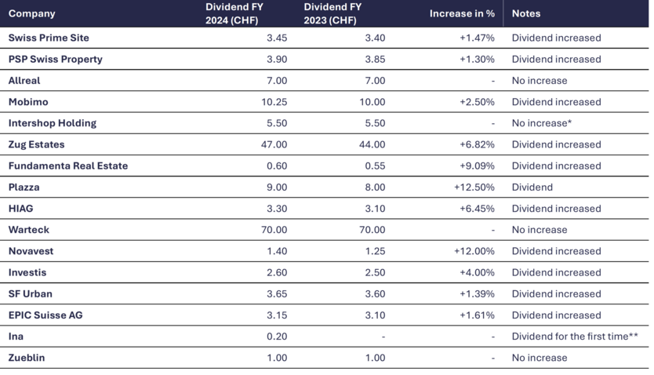Click the +1.61% increase value

coord(477,315)
